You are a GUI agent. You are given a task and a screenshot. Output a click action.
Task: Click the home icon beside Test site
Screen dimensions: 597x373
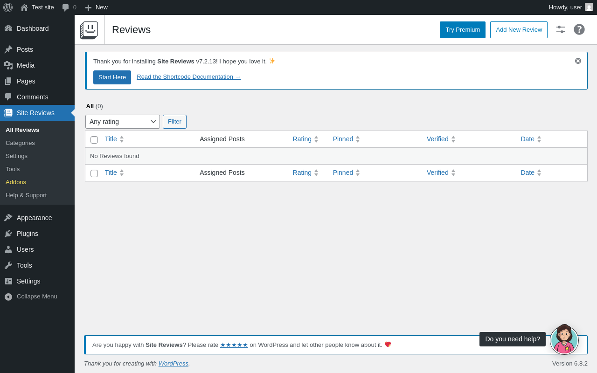24,7
